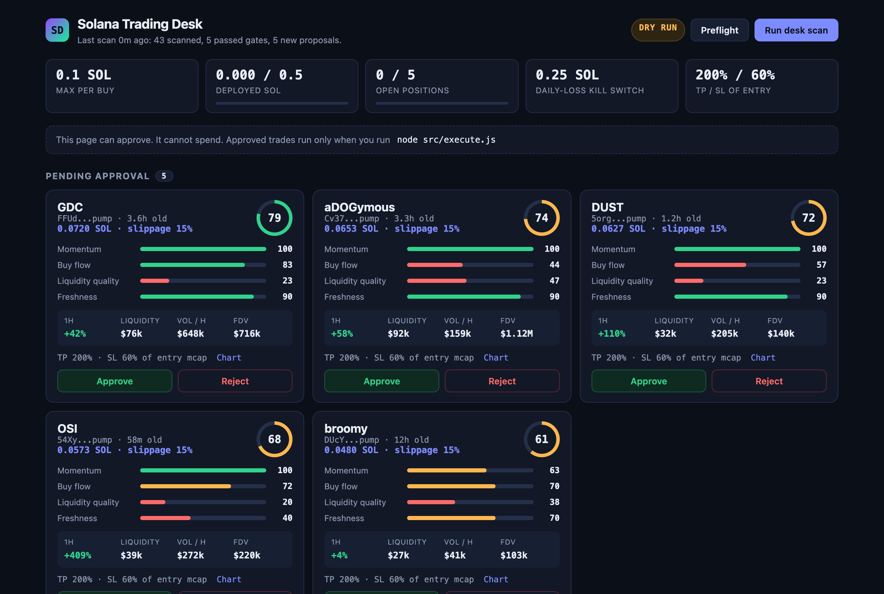Select the OSI token title
This screenshot has width=884, height=594.
click(67, 429)
